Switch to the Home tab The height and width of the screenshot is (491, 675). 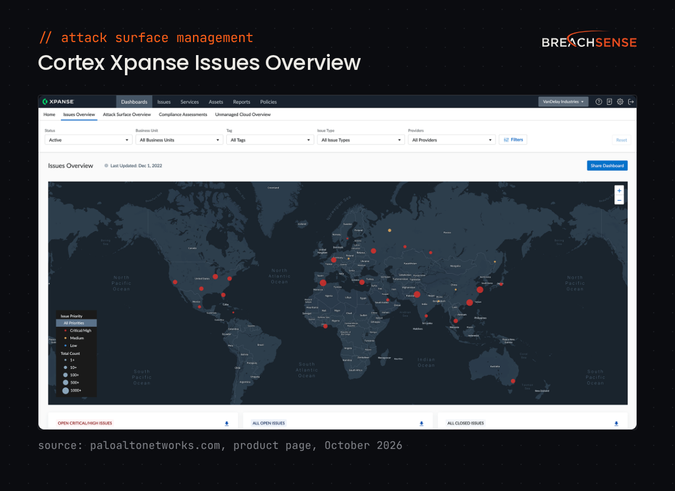tap(50, 114)
